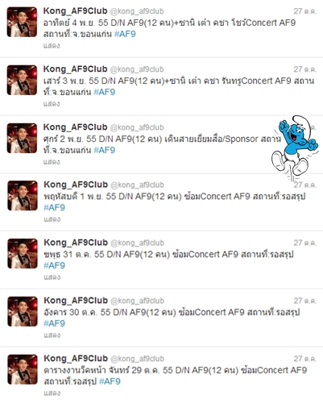Open #AF9 hashtag in the จันทร์ 29 ต.ค. tweet
The height and width of the screenshot is (403, 323).
pos(110,381)
